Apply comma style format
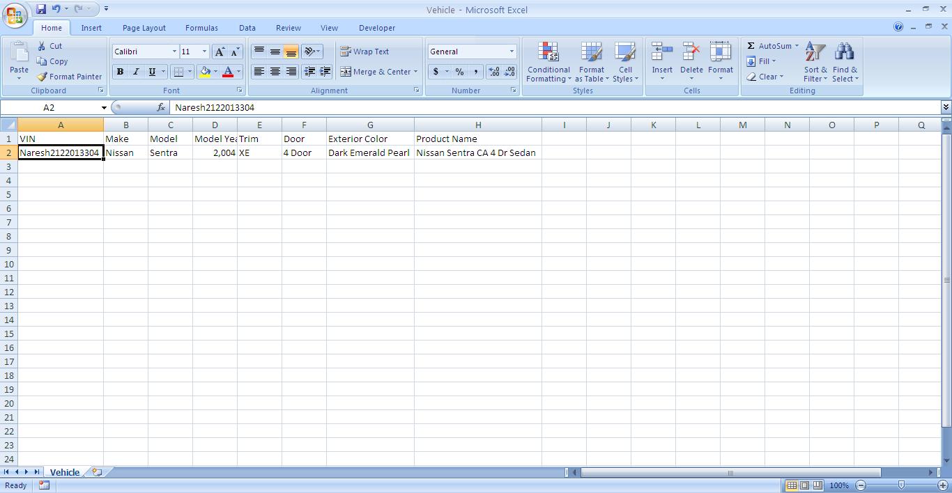 475,72
